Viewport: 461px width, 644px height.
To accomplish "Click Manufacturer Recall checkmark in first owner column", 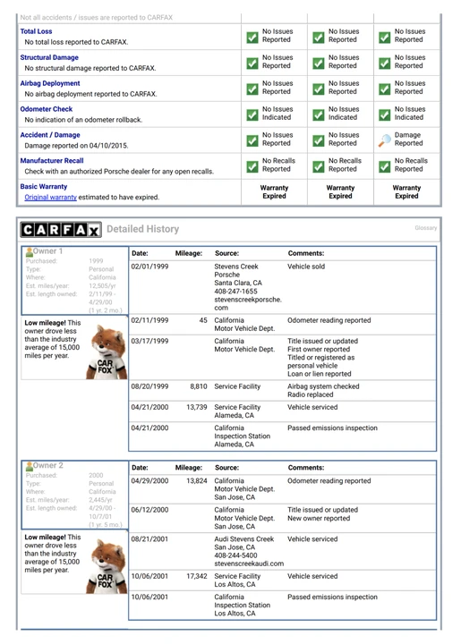I will click(252, 166).
